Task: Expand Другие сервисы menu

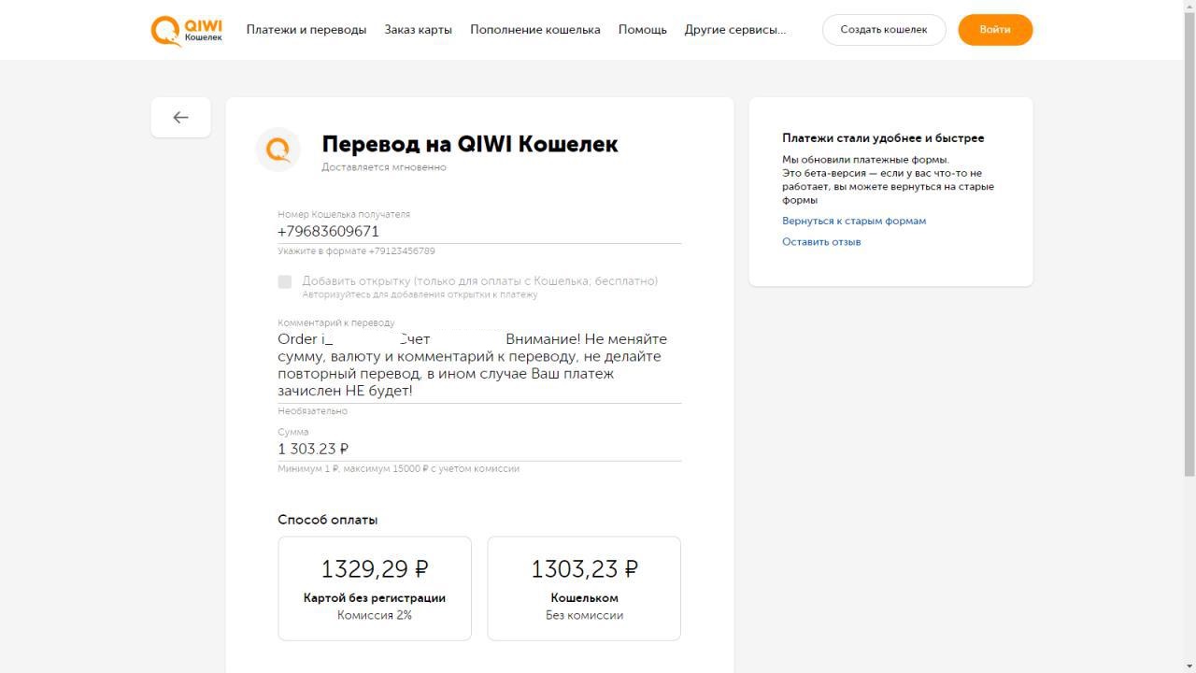Action: (x=735, y=30)
